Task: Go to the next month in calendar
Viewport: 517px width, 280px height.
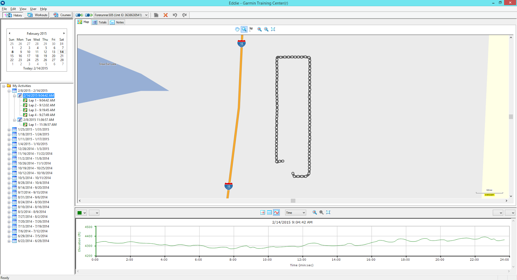Action: [x=64, y=33]
